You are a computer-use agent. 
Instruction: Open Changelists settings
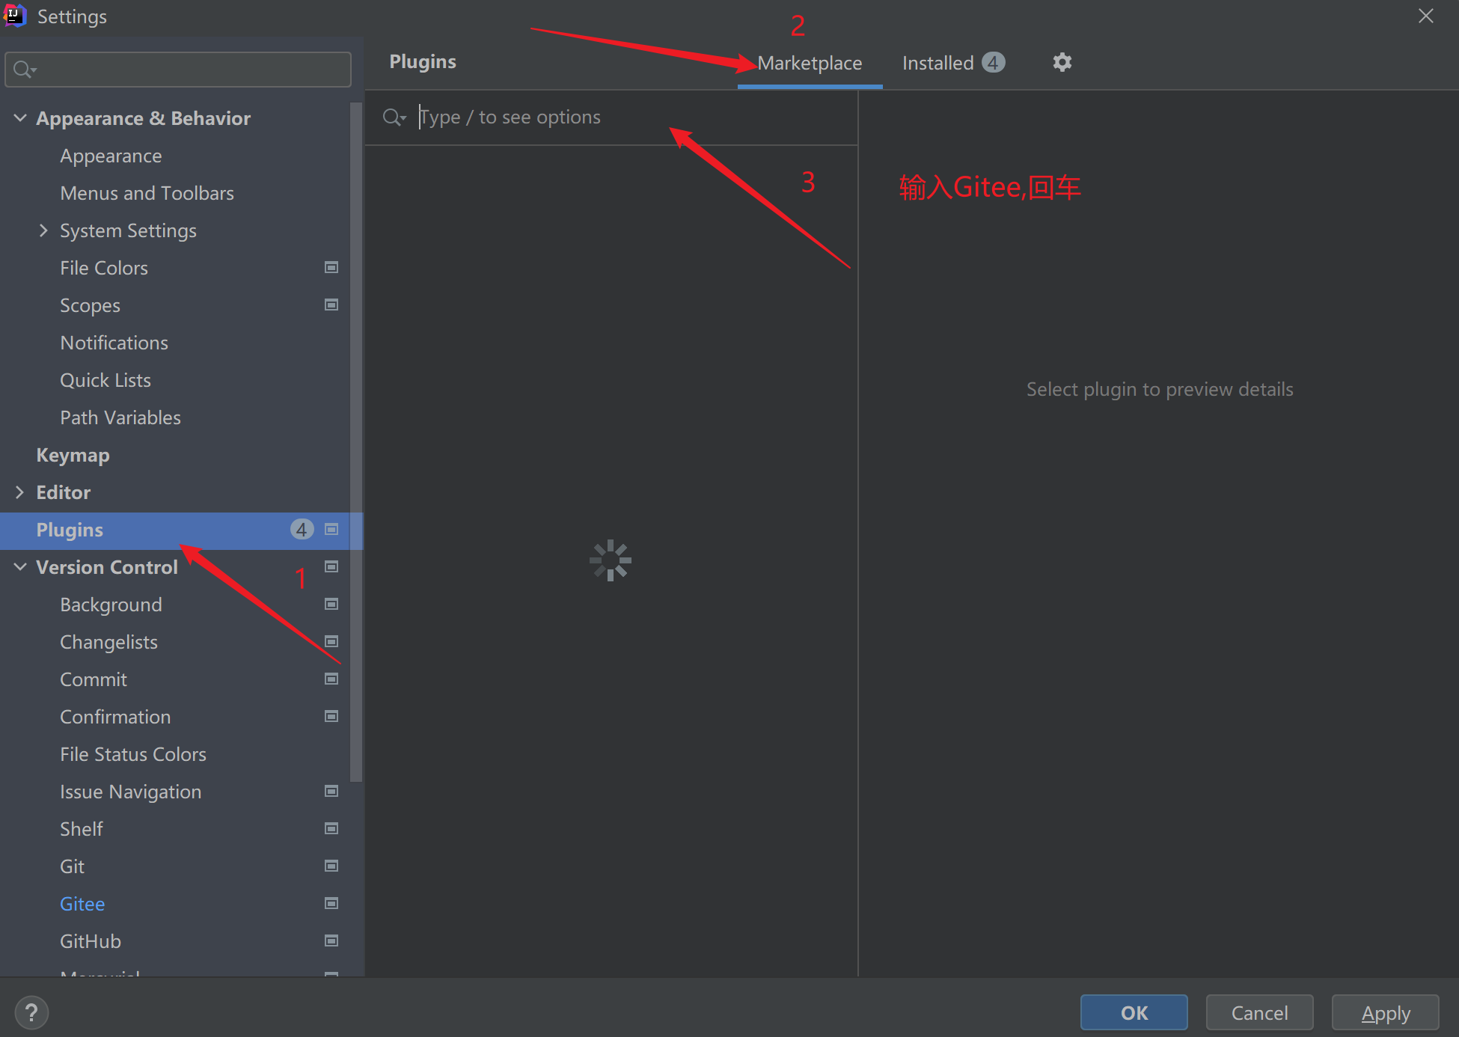108,642
